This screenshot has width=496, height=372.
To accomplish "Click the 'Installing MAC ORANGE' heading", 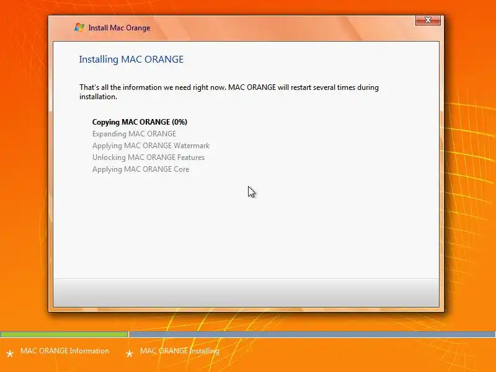I will coord(131,60).
